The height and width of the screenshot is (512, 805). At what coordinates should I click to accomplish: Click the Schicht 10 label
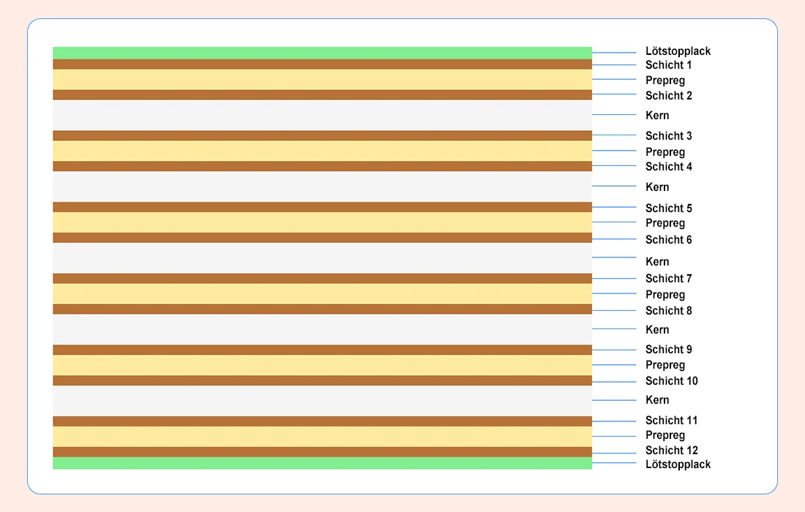coord(671,381)
